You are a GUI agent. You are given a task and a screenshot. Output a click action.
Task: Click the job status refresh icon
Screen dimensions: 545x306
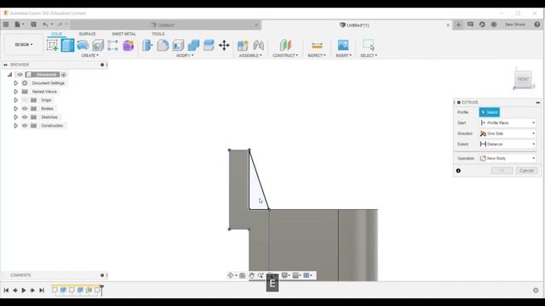[482, 25]
